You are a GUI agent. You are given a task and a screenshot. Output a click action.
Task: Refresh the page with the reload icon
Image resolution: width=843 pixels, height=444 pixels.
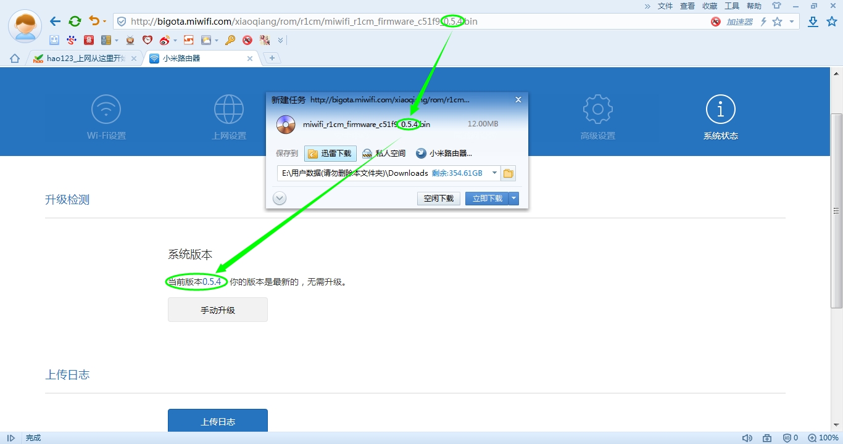[75, 20]
